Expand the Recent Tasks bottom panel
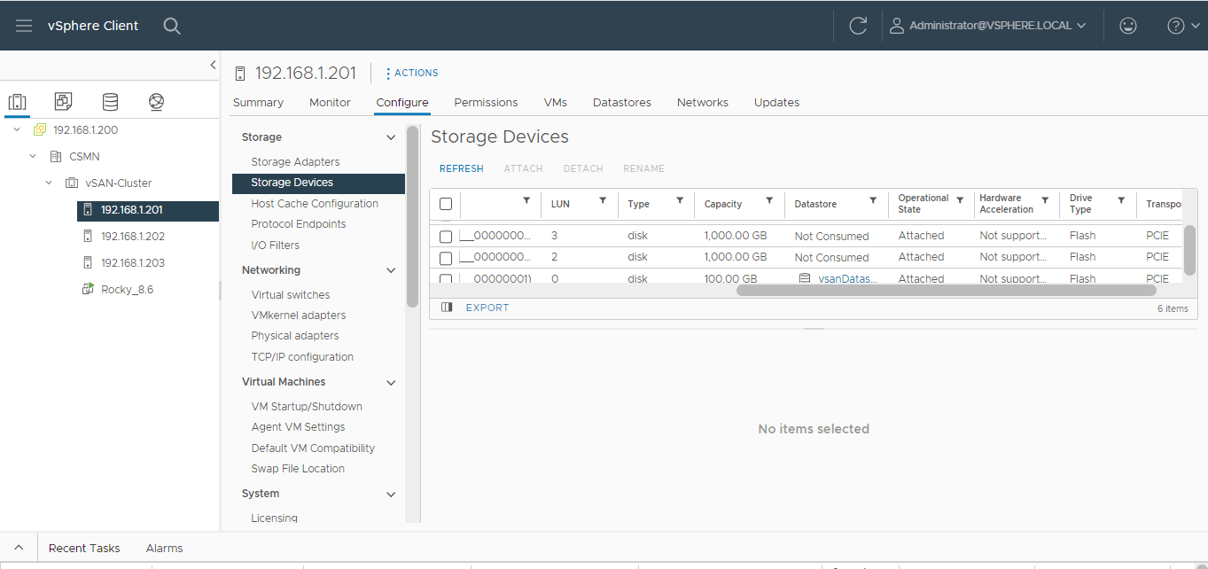Viewport: 1208px width, 569px height. (x=19, y=548)
